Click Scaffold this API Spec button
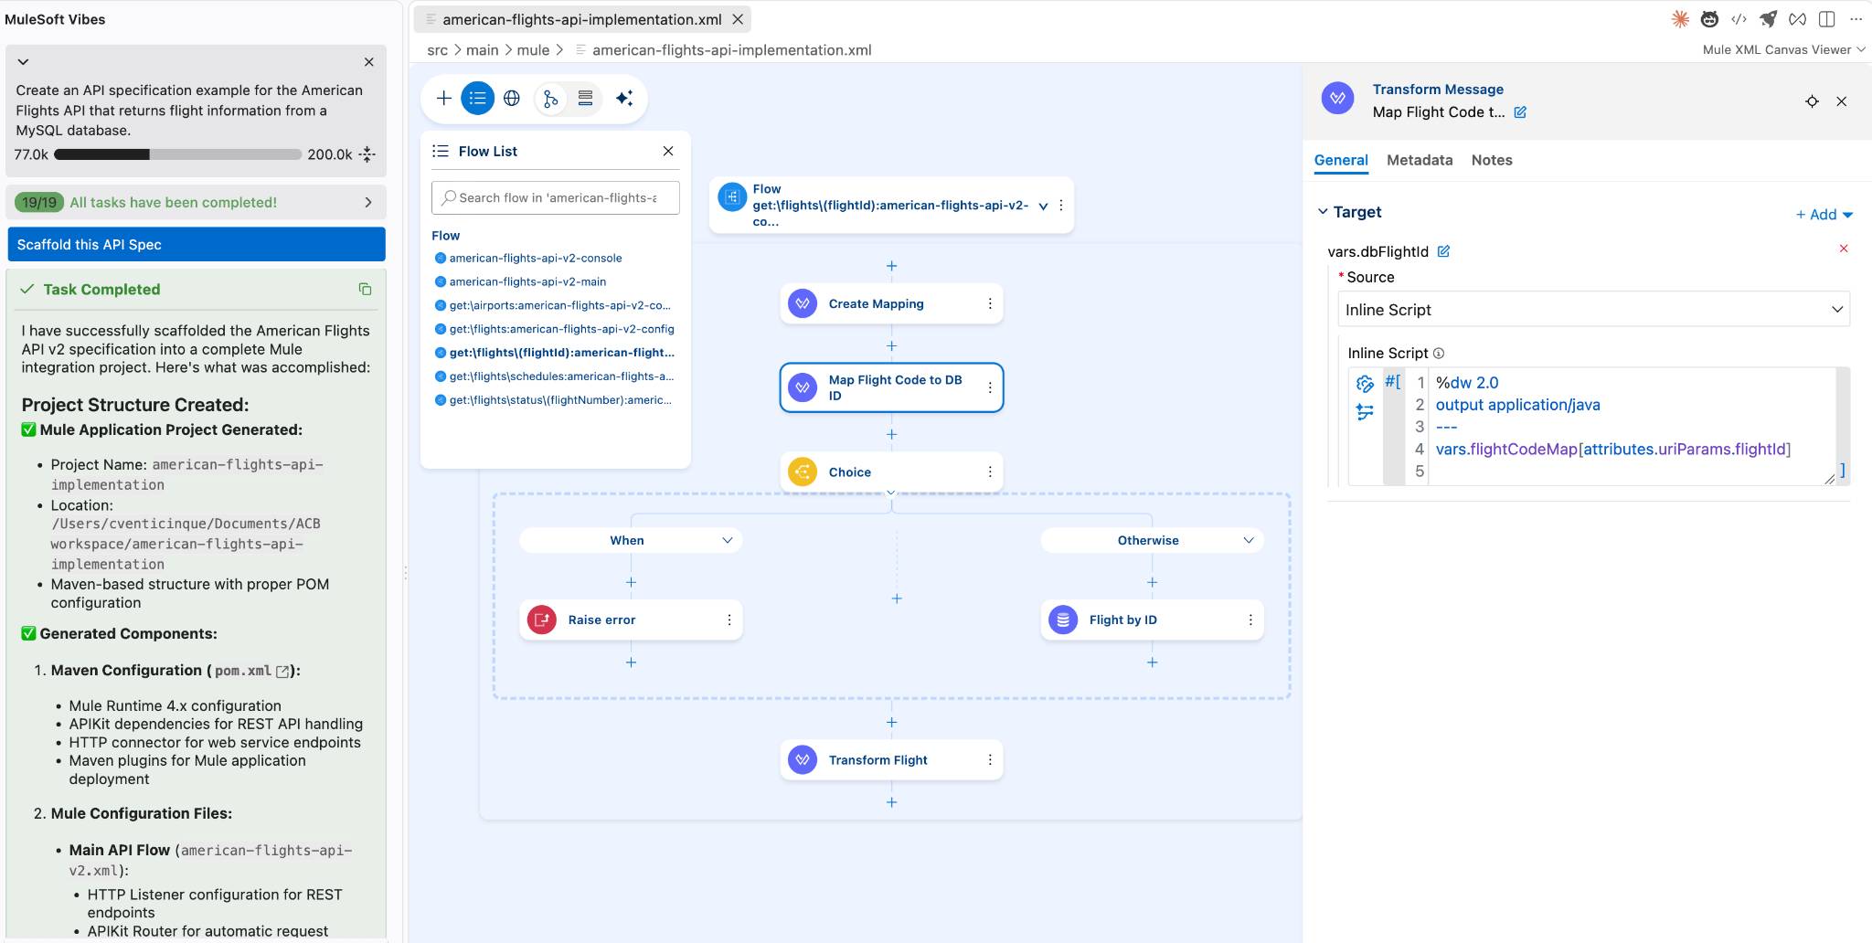The height and width of the screenshot is (943, 1872). coord(197,244)
